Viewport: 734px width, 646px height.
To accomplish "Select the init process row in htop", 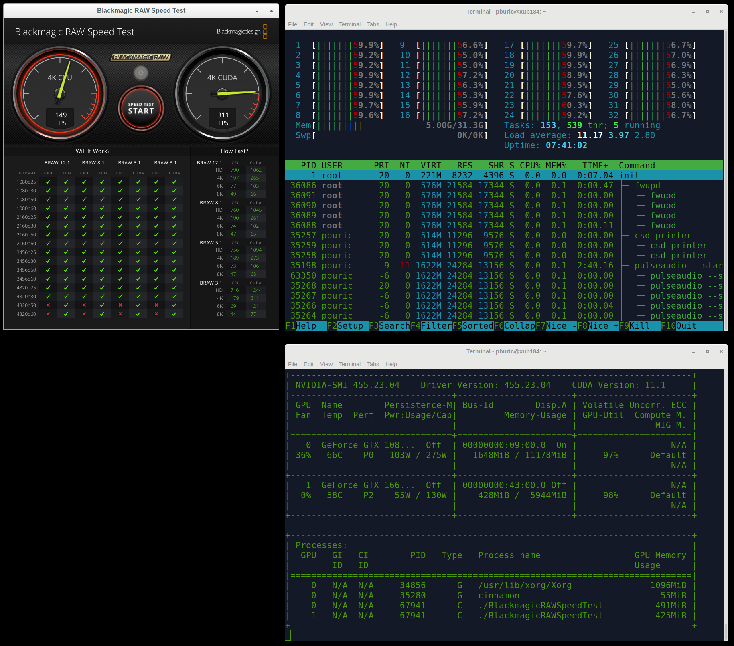I will point(504,176).
